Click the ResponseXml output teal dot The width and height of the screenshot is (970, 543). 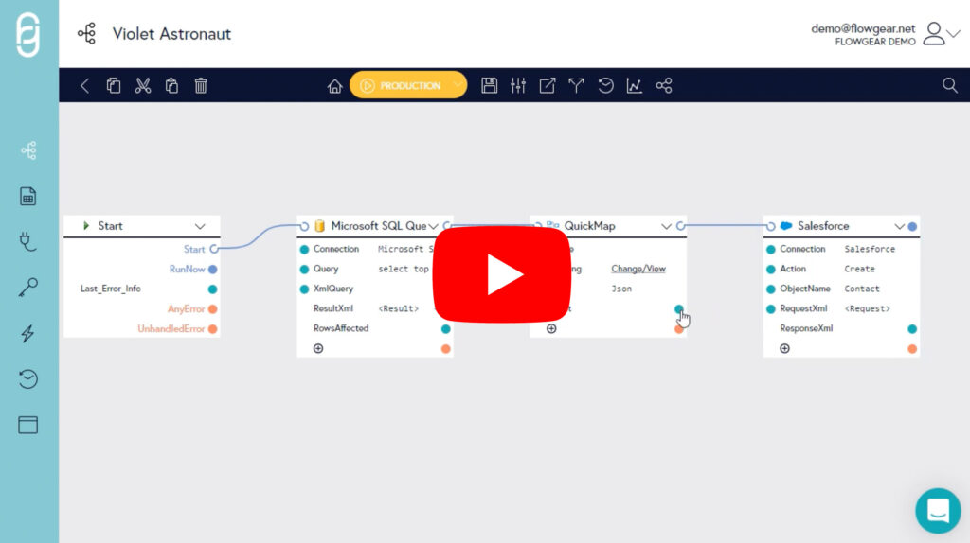click(912, 328)
